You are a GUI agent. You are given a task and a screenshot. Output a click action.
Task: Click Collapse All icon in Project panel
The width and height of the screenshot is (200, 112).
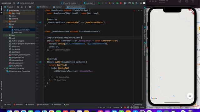25,7
